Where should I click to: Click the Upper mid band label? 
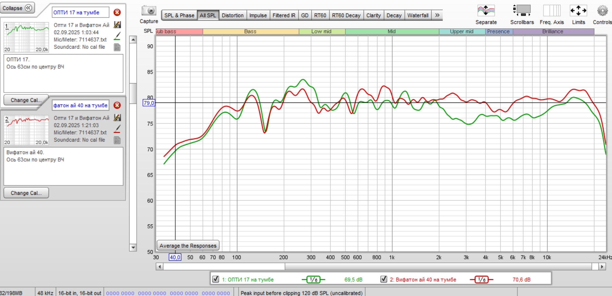click(462, 31)
